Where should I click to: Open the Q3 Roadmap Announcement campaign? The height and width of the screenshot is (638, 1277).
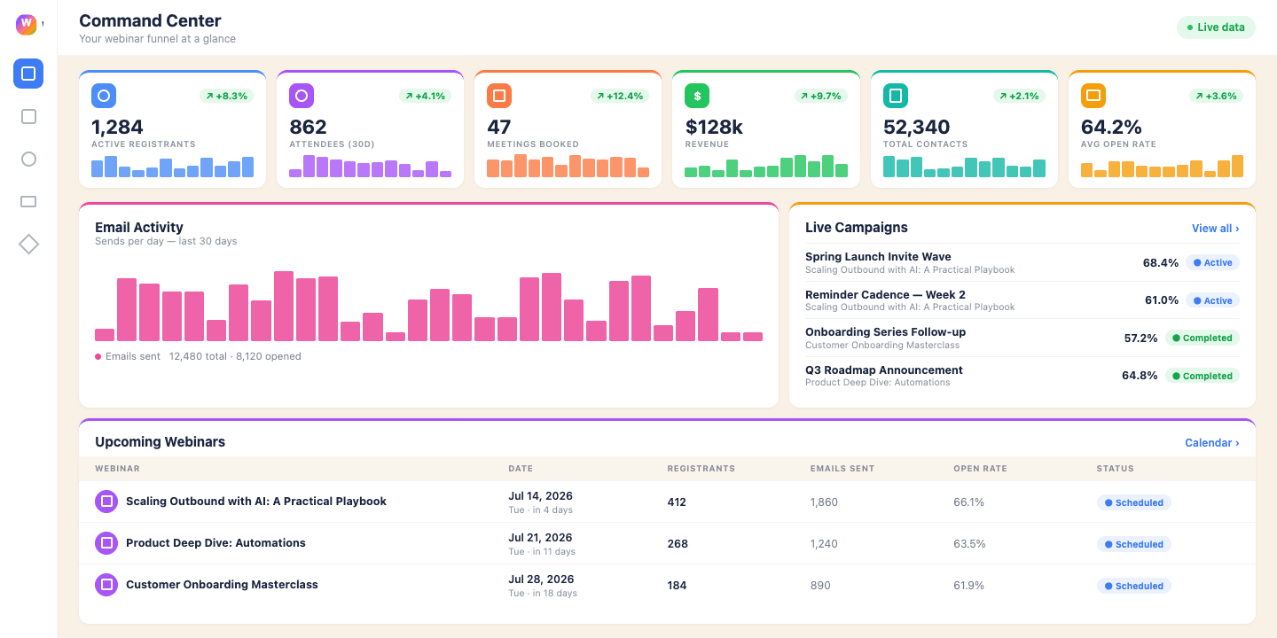click(x=1022, y=376)
